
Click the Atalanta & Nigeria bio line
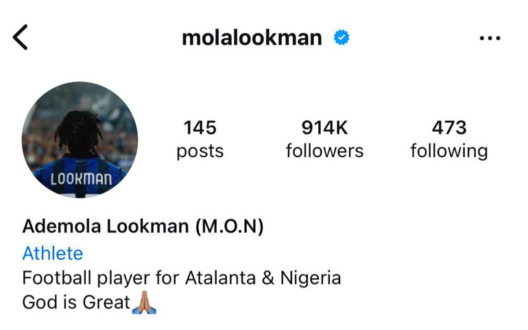pos(182,279)
